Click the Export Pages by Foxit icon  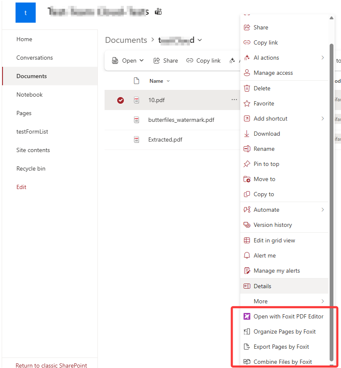tap(247, 347)
